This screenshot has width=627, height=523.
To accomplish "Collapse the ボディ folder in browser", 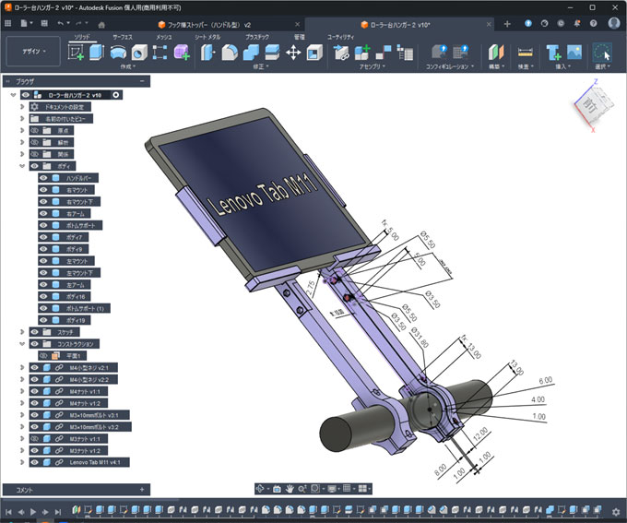I will 21,166.
